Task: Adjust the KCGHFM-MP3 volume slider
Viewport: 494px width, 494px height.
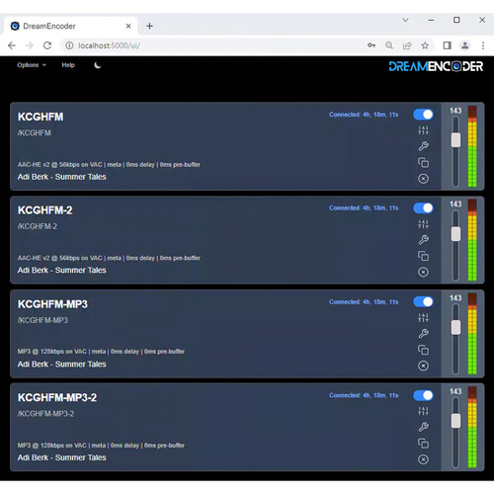Action: pyautogui.click(x=455, y=327)
